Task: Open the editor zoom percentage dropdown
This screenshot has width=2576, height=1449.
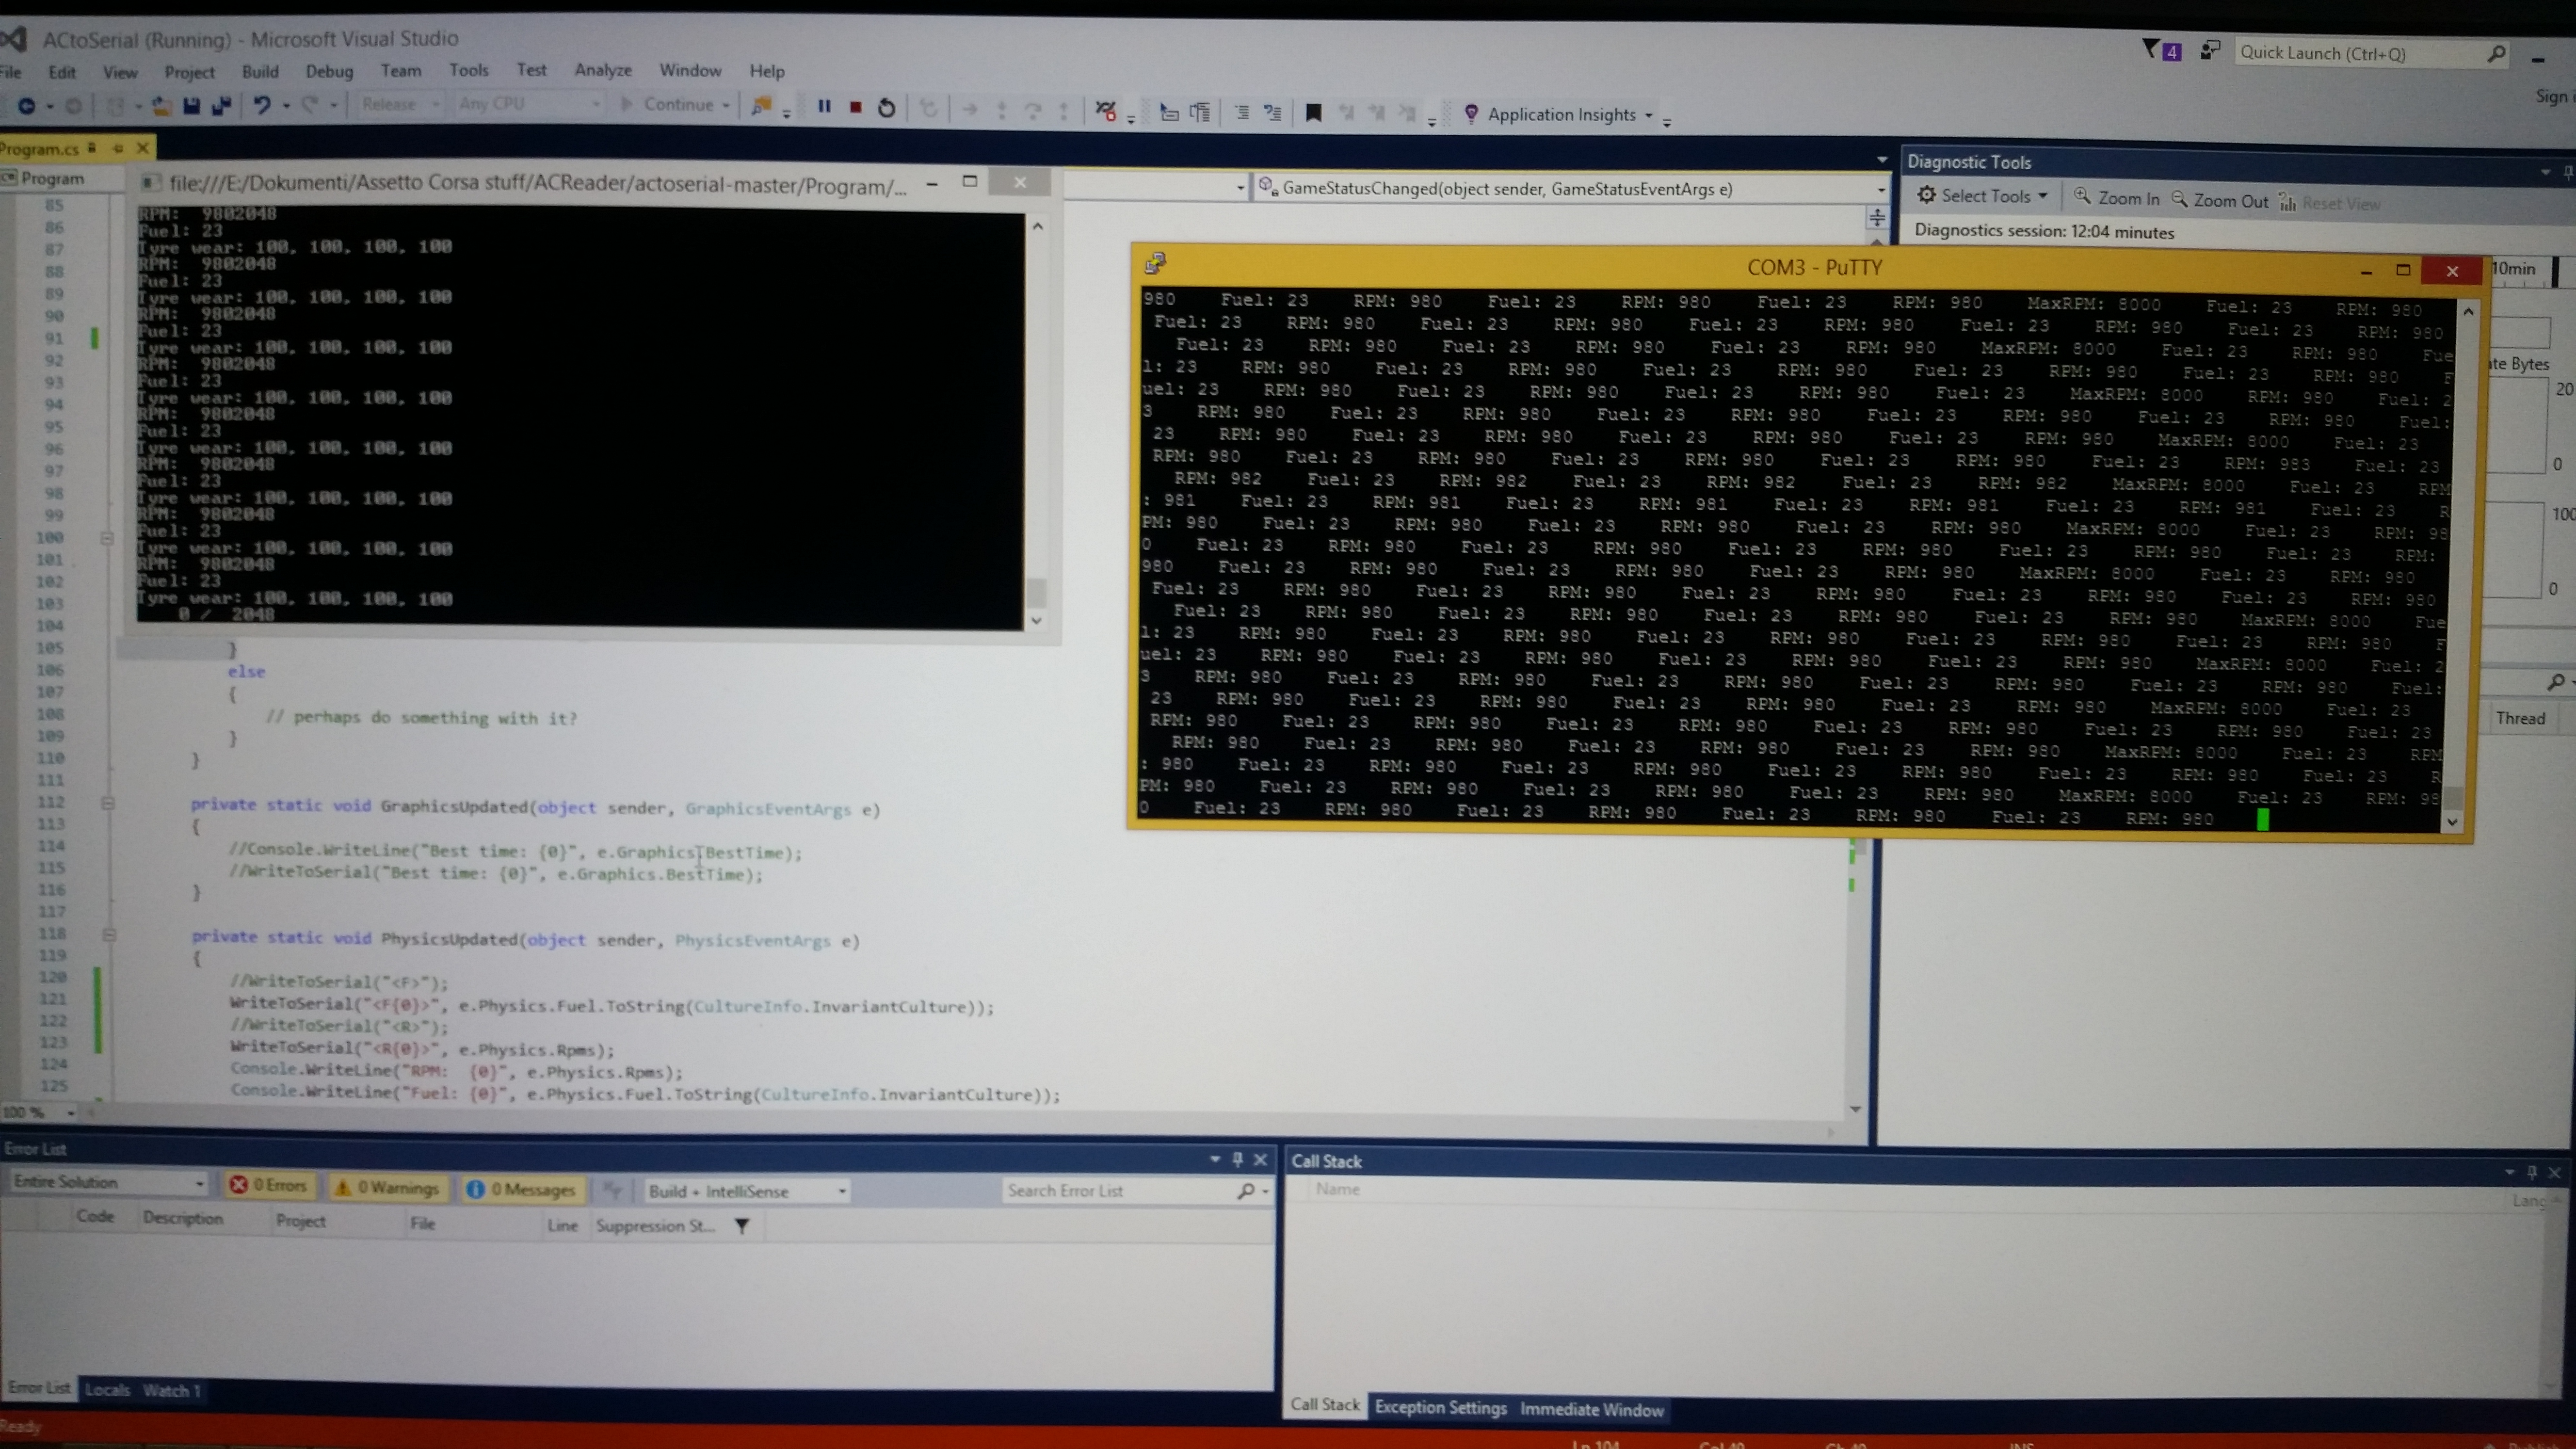Action: click(x=70, y=1112)
